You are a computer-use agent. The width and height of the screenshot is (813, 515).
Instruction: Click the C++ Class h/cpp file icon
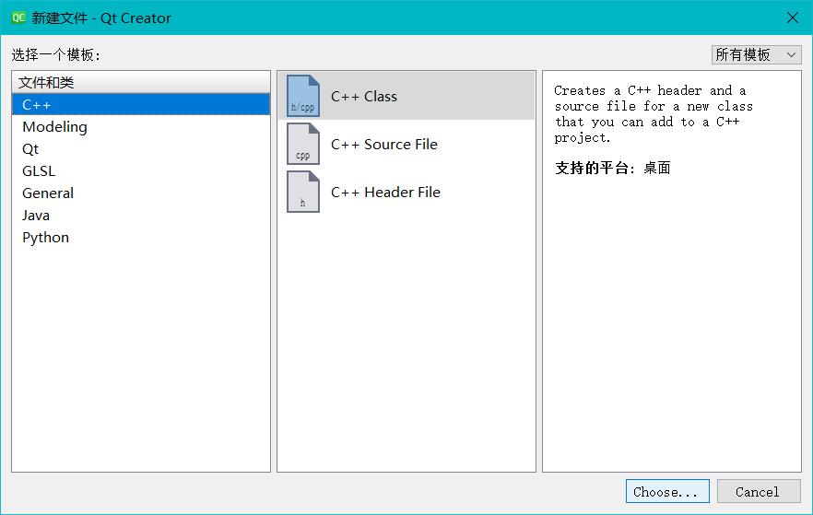point(302,96)
